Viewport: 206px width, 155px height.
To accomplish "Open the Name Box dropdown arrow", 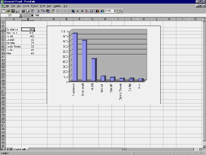I will click(21, 15).
